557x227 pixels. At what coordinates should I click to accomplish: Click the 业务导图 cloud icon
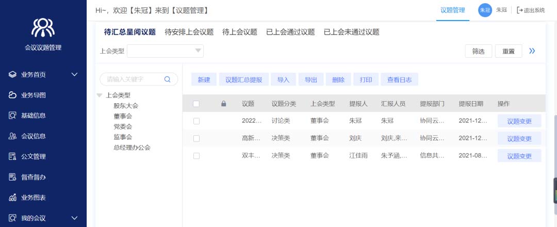tap(13, 95)
